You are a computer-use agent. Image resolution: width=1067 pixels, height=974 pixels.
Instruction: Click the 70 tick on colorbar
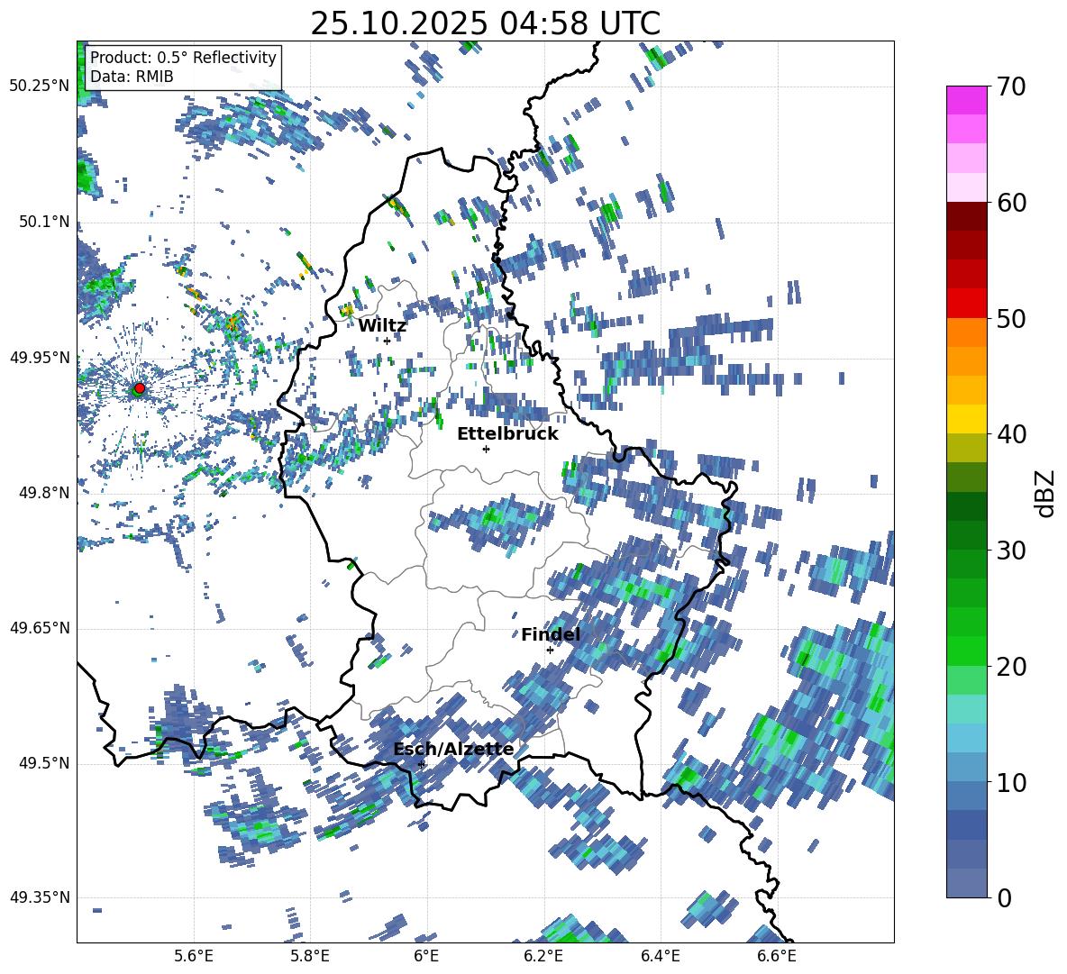point(1010,86)
